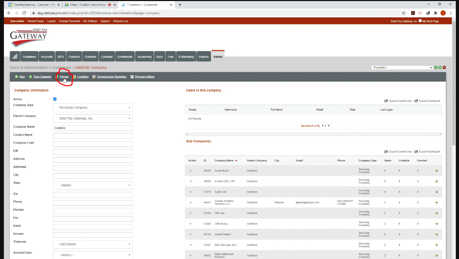Screen dimensions: 459x259
Task: Click into EIN input field
Action: [93, 152]
